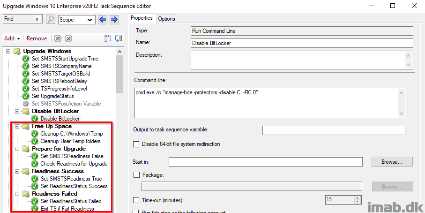Image resolution: width=425 pixels, height=213 pixels.
Task: Switch to the Options tab
Action: tap(166, 19)
